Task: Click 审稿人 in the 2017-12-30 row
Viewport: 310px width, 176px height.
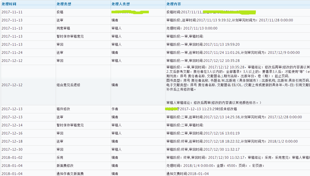Action: [116, 149]
